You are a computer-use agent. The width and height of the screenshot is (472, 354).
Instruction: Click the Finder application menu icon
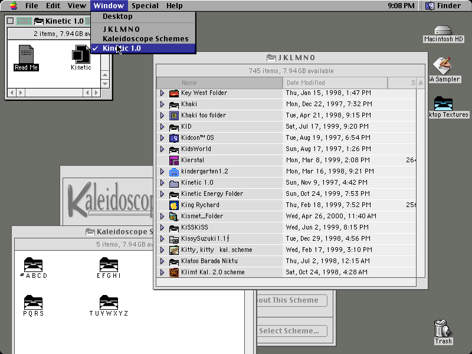pos(430,6)
